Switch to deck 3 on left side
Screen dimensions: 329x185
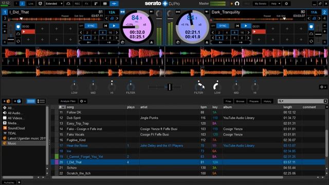click(x=5, y=18)
